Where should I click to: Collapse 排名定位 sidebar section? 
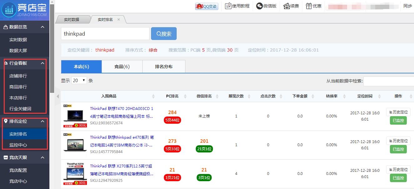pyautogui.click(x=43, y=121)
